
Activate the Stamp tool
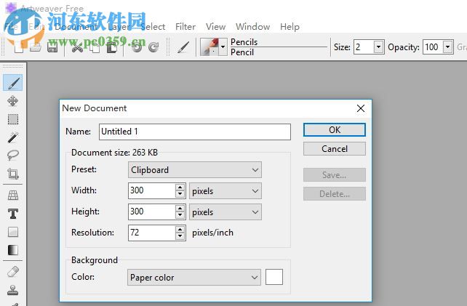tap(13, 289)
